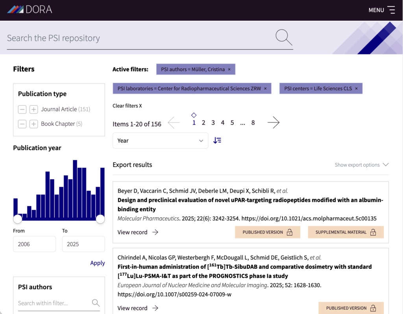The height and width of the screenshot is (314, 403).
Task: Click Clear filters X link
Action: tap(127, 106)
